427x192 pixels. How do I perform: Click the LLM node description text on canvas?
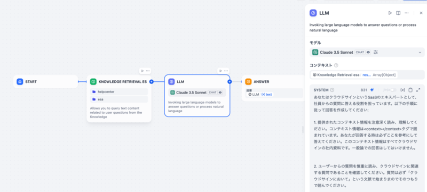click(196, 106)
